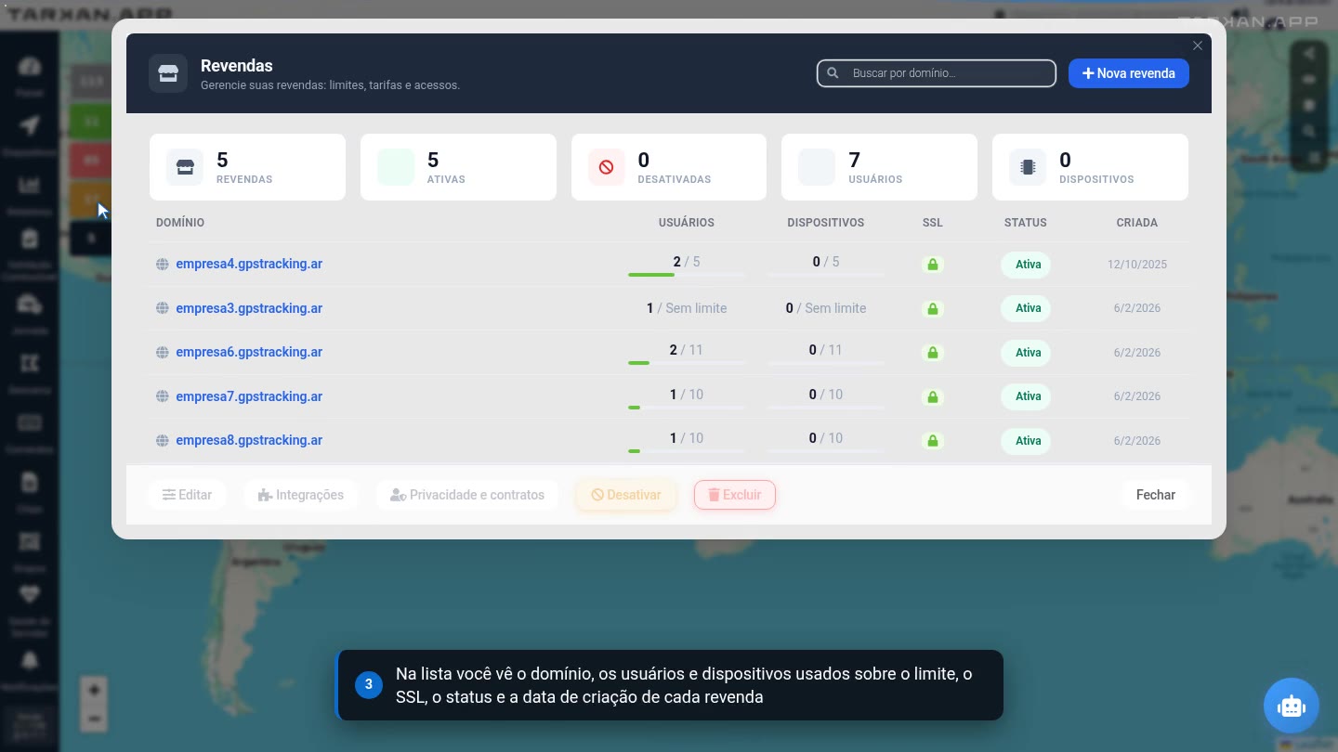The height and width of the screenshot is (752, 1338).
Task: Click the magnifier icon in the domain search field
Action: click(x=833, y=73)
